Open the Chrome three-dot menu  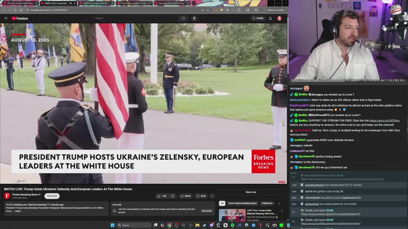[x=285, y=10]
